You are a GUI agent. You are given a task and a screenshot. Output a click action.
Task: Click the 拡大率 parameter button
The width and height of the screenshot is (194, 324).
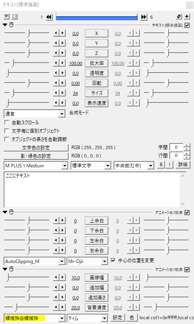coord(96,63)
